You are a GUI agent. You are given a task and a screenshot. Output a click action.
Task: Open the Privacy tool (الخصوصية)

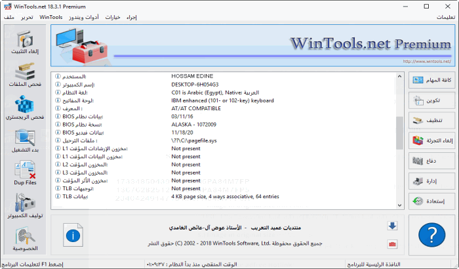25,239
